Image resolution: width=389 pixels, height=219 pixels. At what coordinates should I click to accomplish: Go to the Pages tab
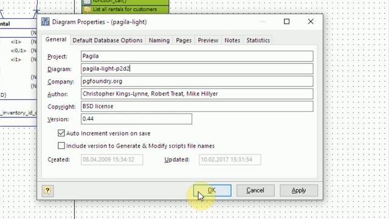(x=184, y=40)
